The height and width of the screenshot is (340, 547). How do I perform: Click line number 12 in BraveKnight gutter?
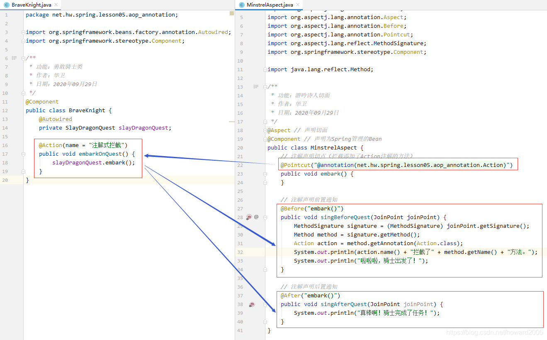pos(5,111)
